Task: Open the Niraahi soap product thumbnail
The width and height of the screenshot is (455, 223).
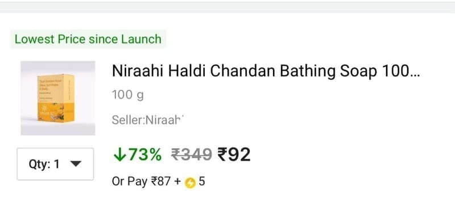Action: point(58,98)
